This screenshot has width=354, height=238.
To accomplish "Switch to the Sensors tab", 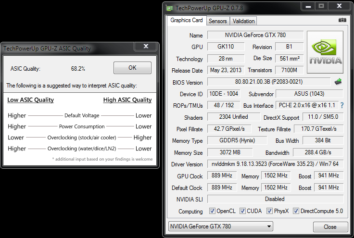I will click(x=217, y=21).
